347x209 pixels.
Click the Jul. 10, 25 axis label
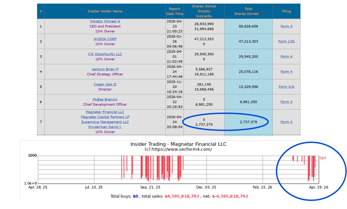point(94,187)
